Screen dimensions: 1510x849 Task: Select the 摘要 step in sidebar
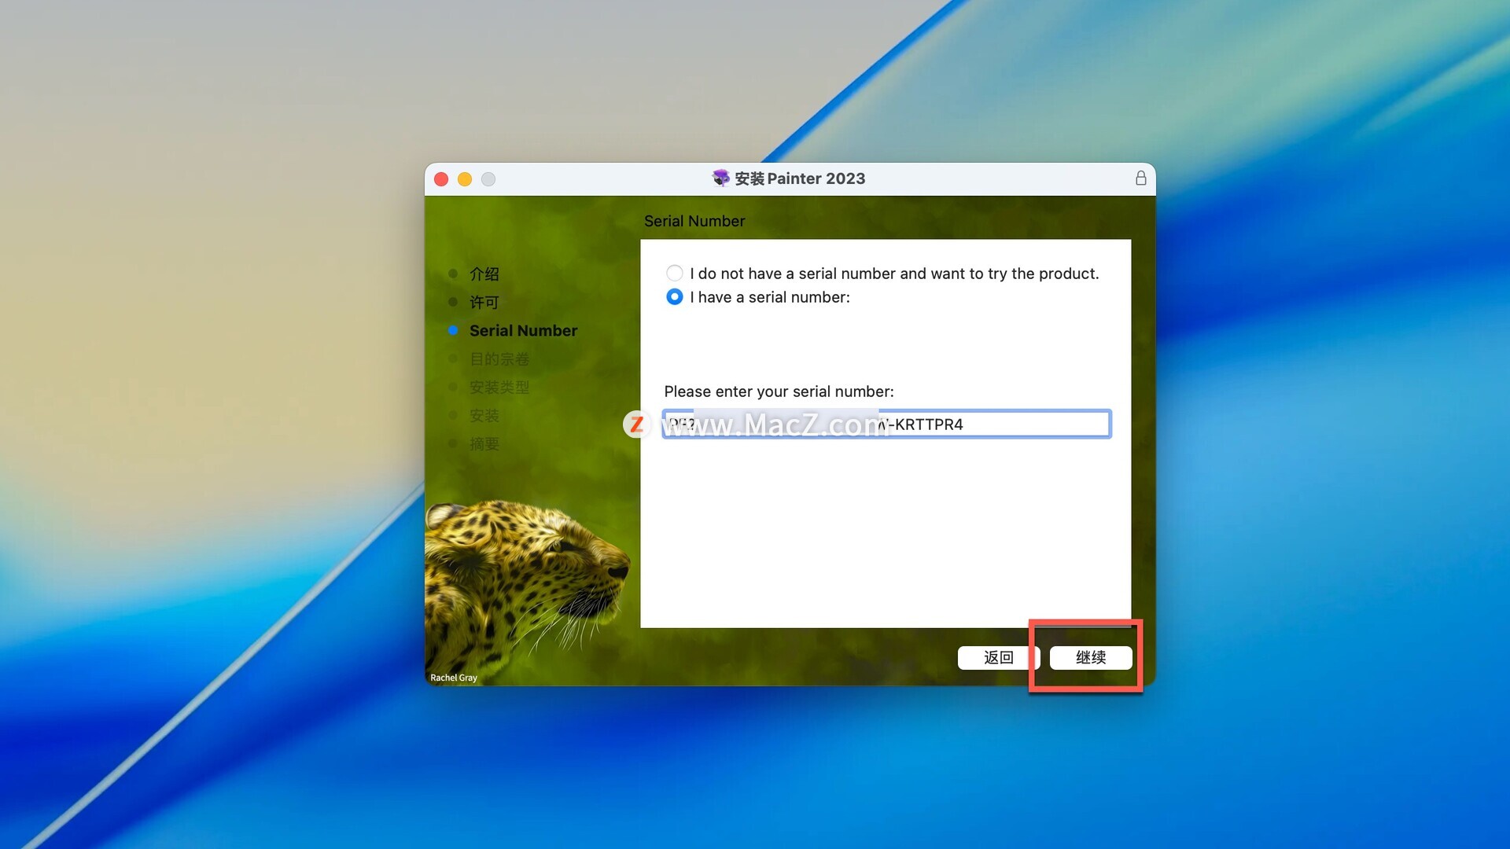tap(484, 443)
